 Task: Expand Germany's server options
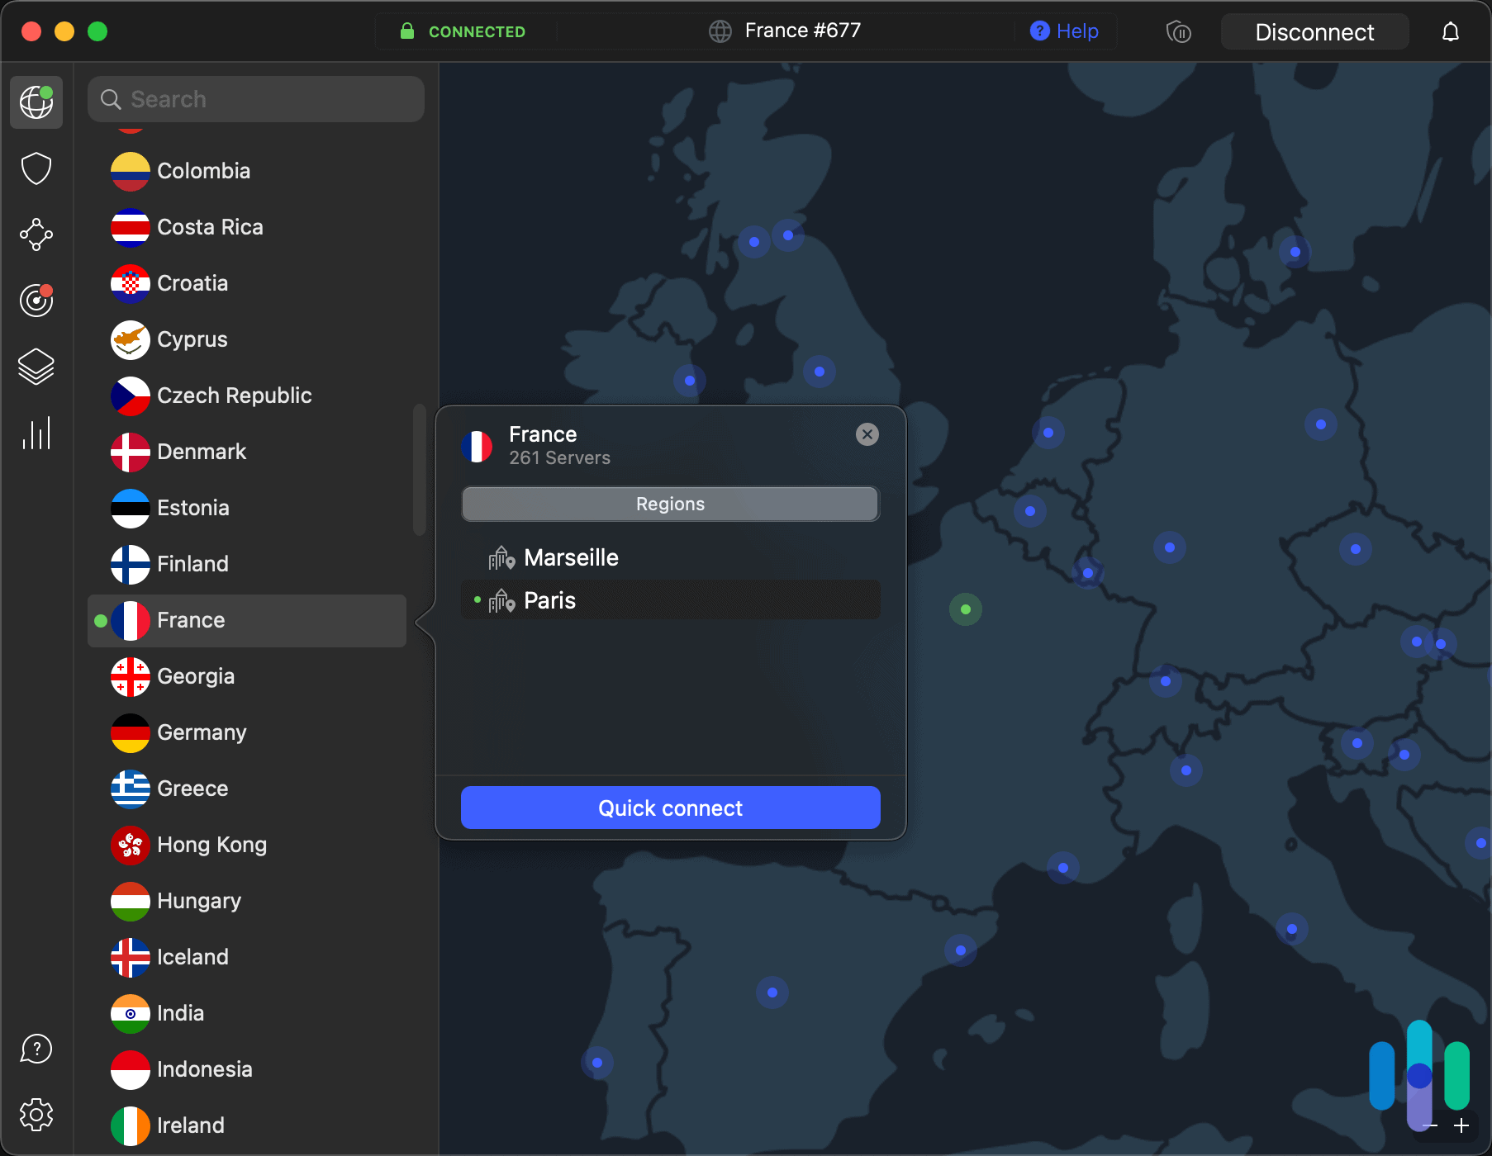202,732
